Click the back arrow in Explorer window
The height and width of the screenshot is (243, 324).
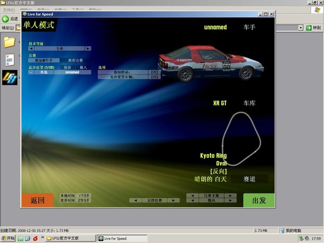click(5, 19)
